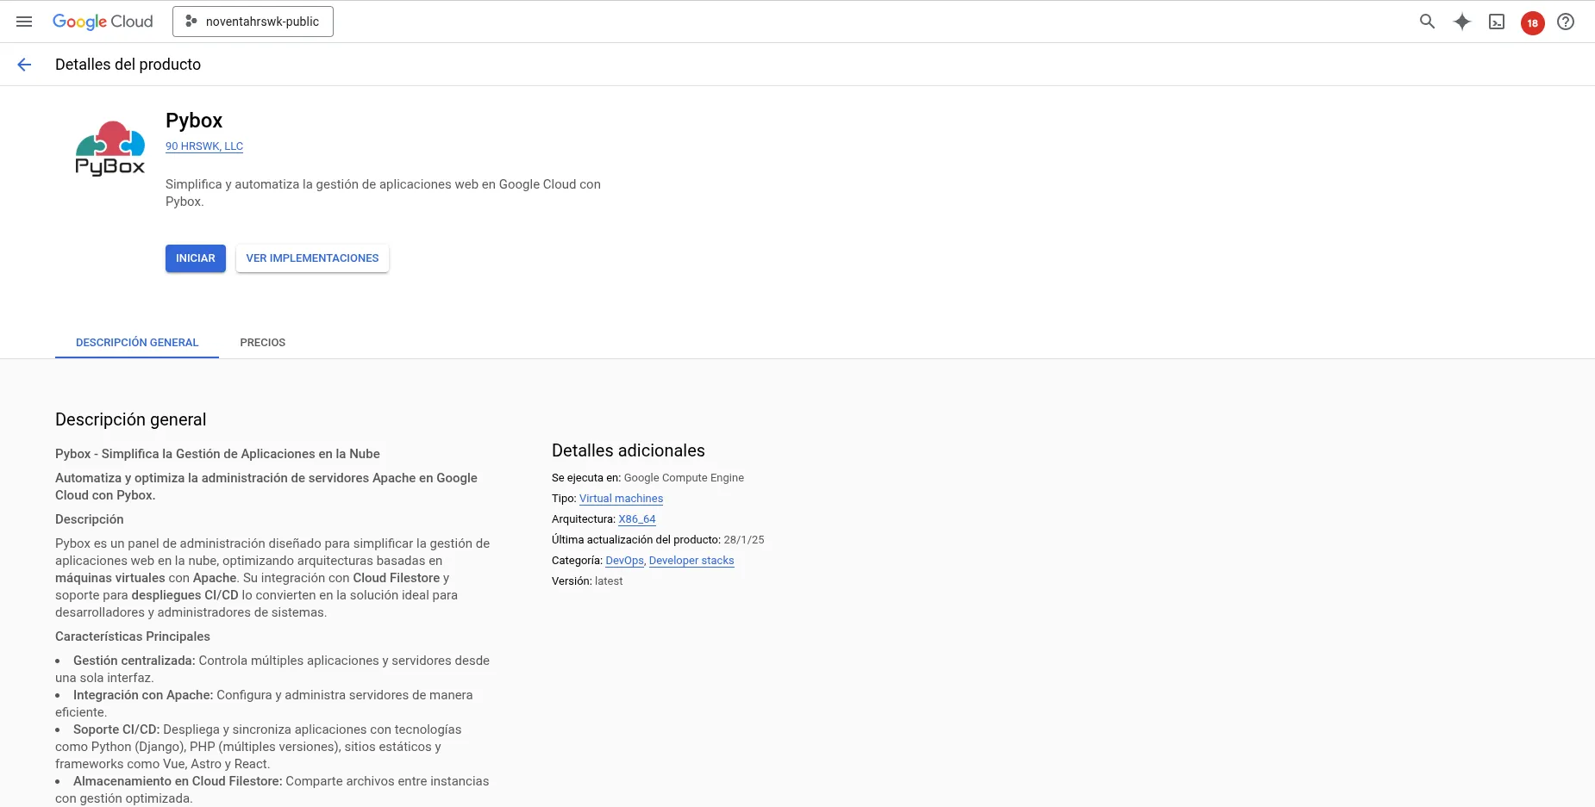
Task: Click VER IMPLEMENTACIONES button
Action: point(312,258)
